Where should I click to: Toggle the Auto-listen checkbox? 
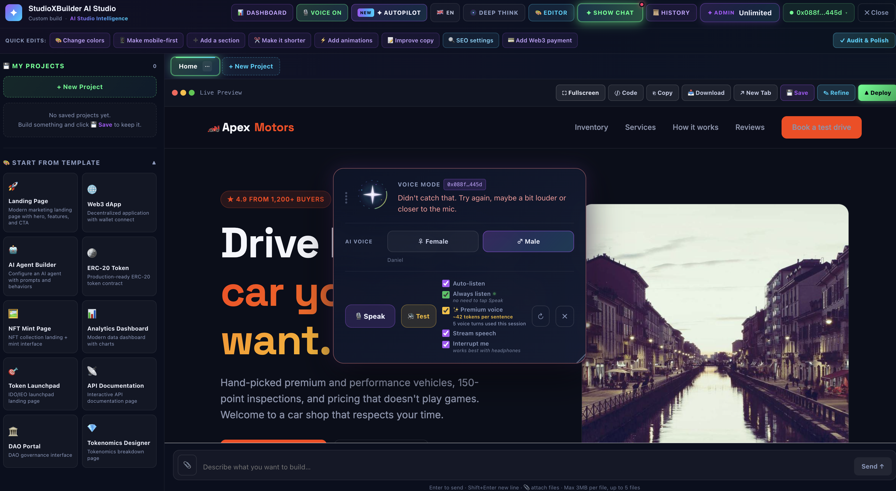pyautogui.click(x=446, y=283)
